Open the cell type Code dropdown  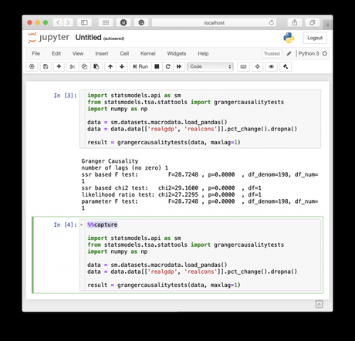click(210, 66)
